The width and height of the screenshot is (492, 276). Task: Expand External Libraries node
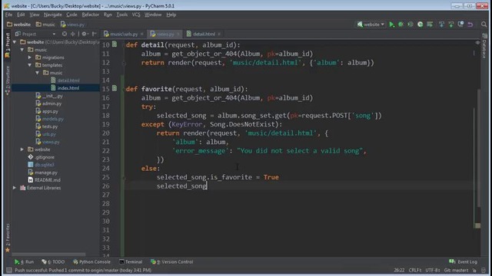15,188
